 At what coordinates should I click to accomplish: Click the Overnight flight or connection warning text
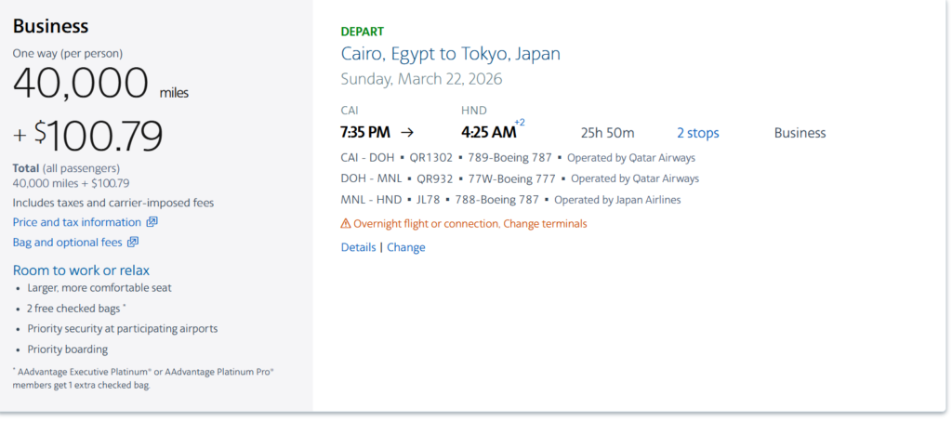tap(469, 224)
